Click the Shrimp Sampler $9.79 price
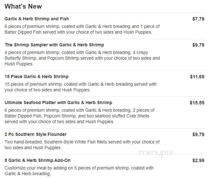The height and width of the screenshot is (179, 213). pos(198,45)
